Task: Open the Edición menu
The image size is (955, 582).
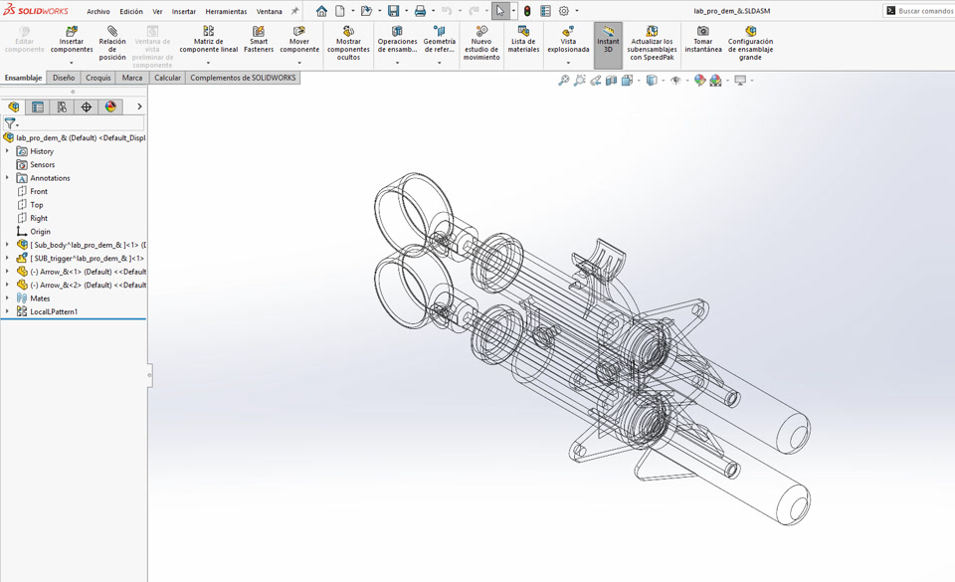Action: (131, 12)
